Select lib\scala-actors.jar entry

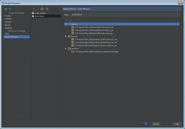pos(94,27)
